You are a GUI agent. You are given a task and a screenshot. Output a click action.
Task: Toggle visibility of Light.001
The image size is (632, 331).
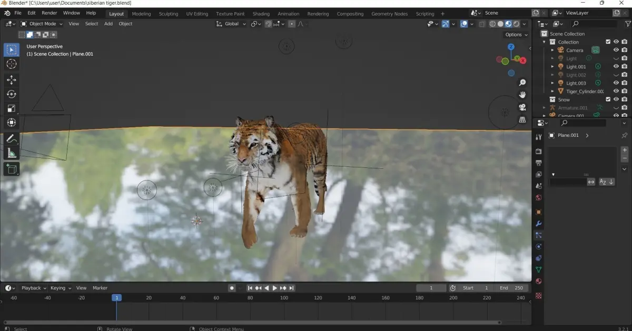click(x=616, y=67)
